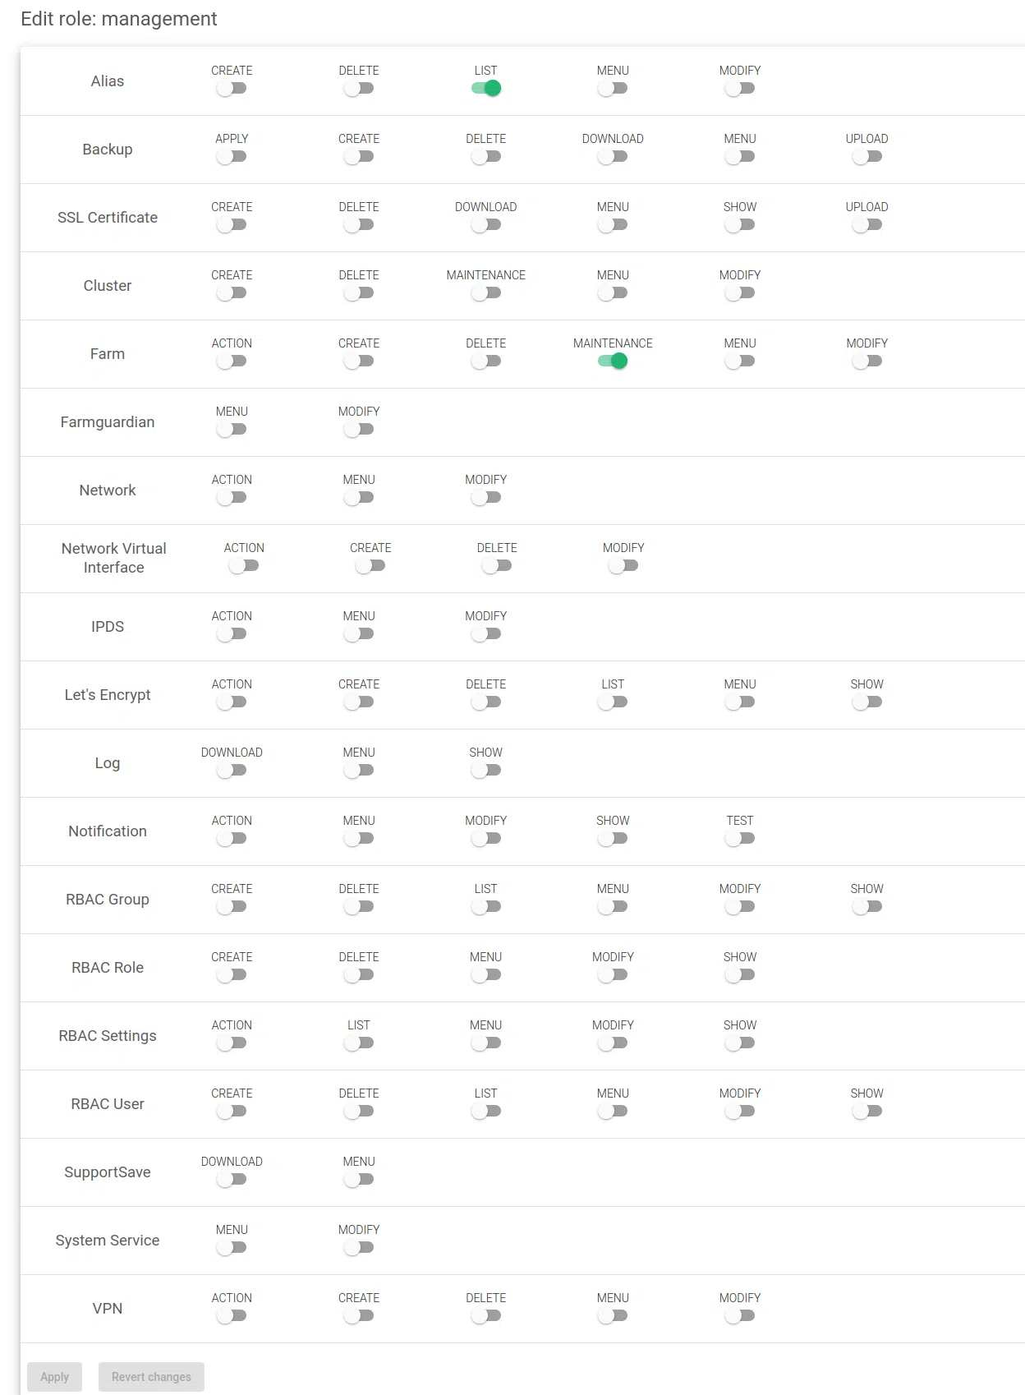1025x1395 pixels.
Task: Disable the Alias LIST permission toggle
Action: [x=486, y=89]
